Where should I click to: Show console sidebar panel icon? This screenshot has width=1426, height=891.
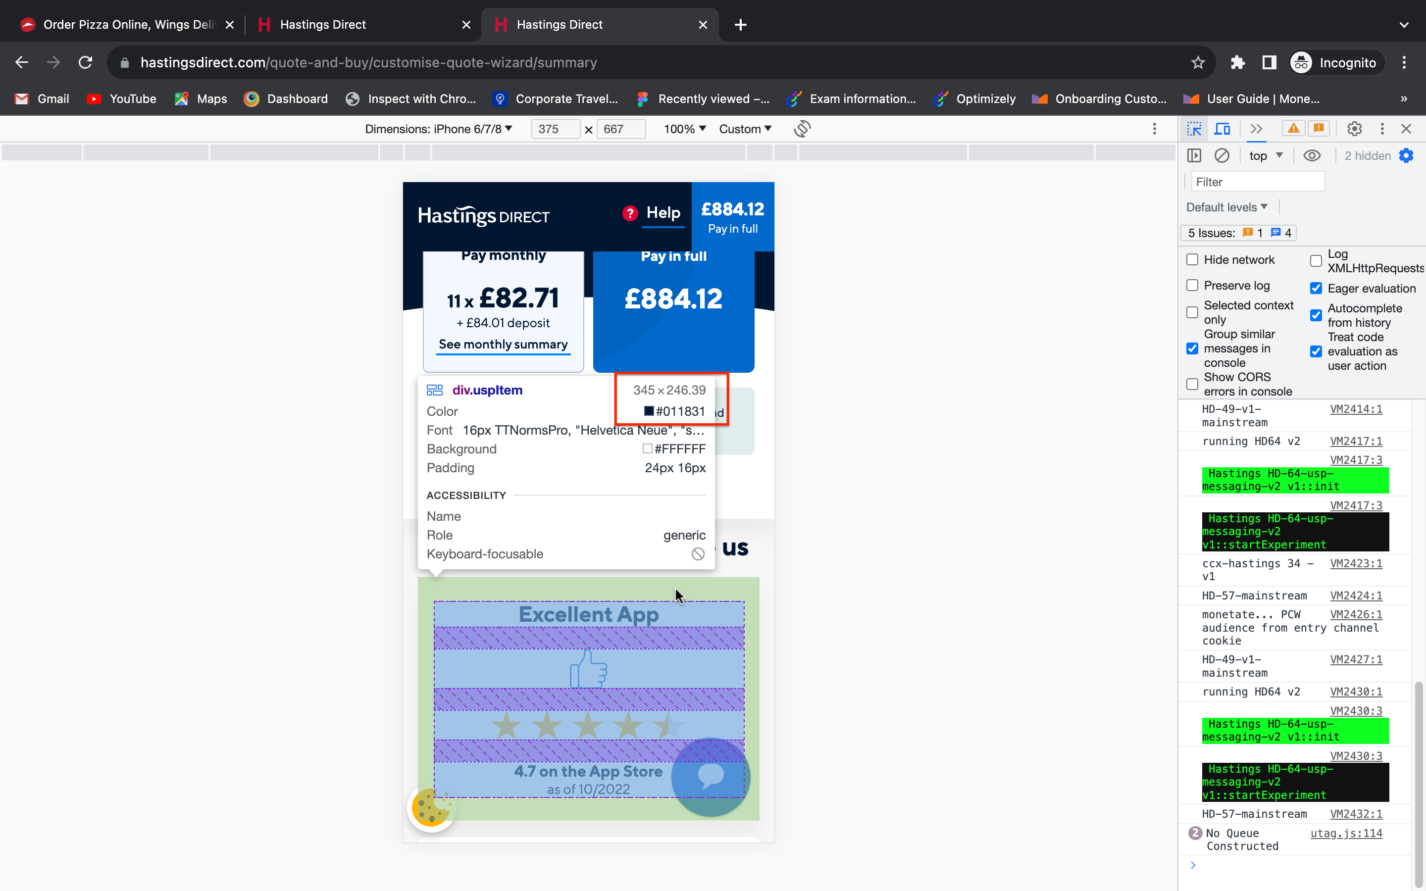point(1194,155)
